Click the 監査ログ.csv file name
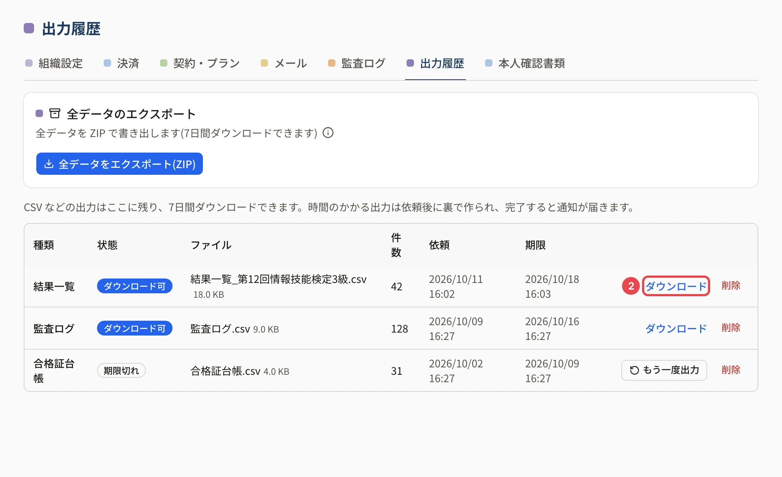 click(220, 328)
